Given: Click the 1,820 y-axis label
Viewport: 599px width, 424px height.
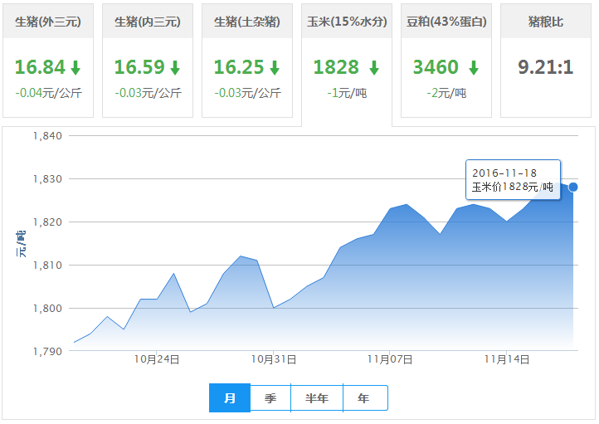Looking at the screenshot, I should [47, 222].
